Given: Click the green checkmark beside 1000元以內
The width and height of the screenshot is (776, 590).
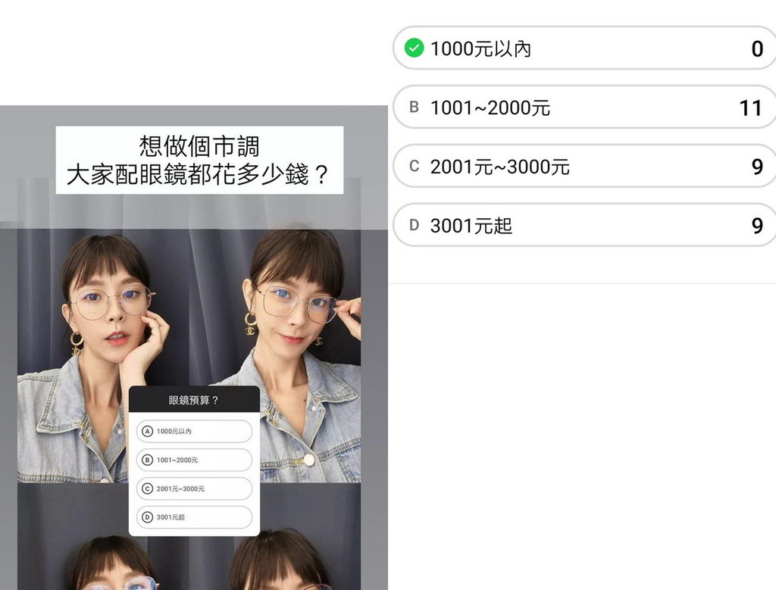Looking at the screenshot, I should point(414,48).
